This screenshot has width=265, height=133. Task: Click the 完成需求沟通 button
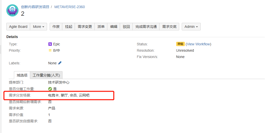tap(146, 27)
